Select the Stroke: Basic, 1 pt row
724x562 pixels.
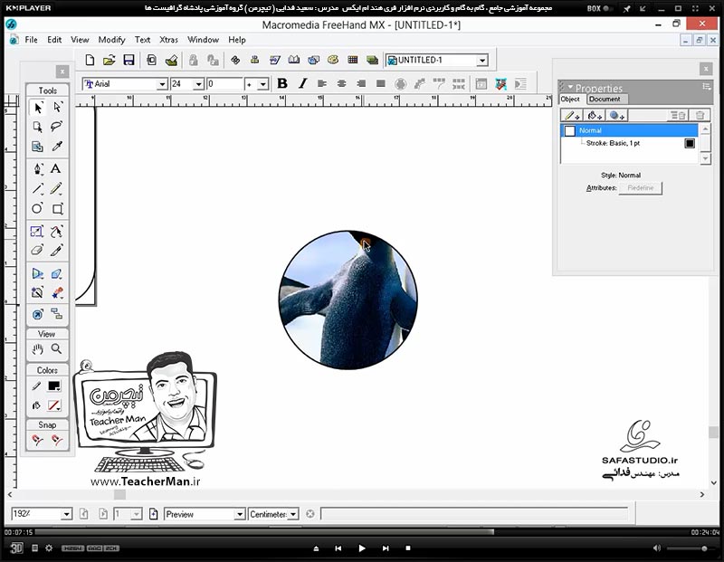coord(629,143)
